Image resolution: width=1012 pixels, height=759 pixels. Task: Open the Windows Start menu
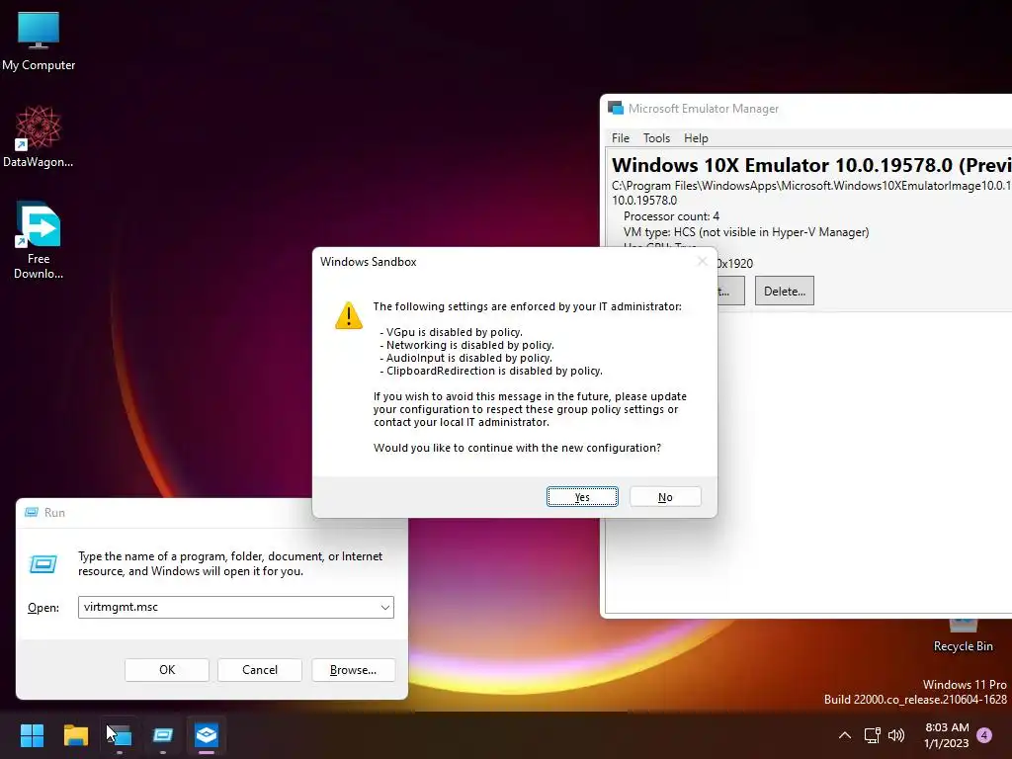pos(32,735)
